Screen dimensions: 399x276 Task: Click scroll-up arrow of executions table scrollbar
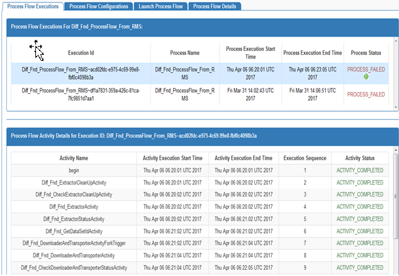396,40
